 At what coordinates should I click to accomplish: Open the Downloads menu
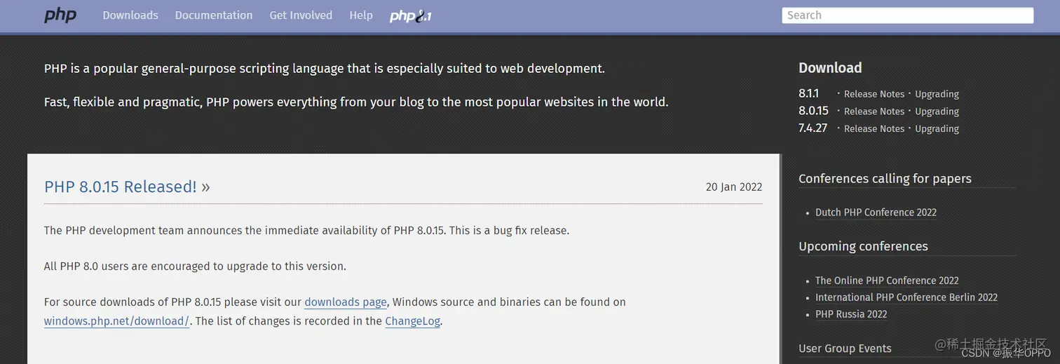130,15
